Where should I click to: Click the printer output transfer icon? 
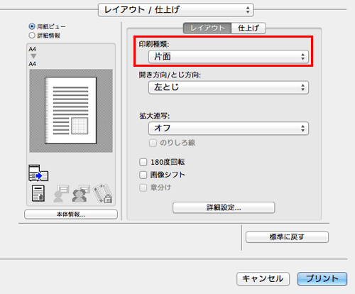(x=38, y=173)
